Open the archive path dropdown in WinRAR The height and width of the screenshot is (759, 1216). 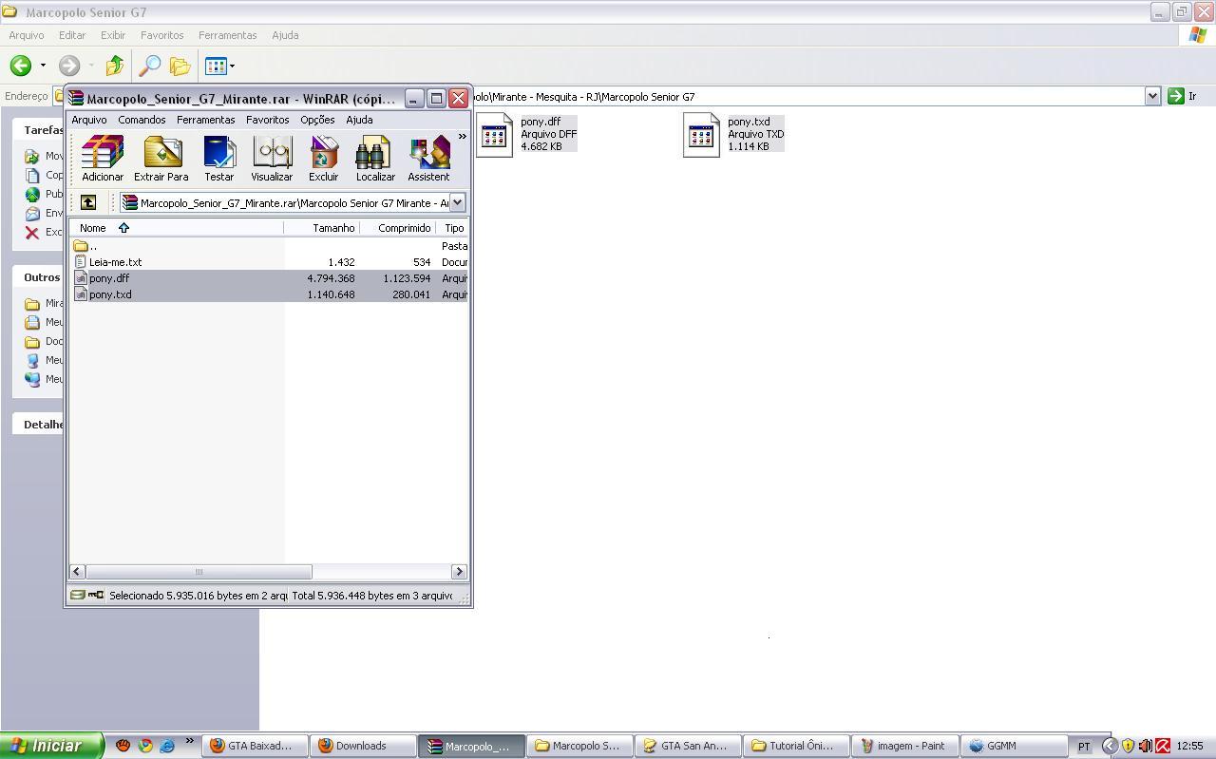pos(457,202)
